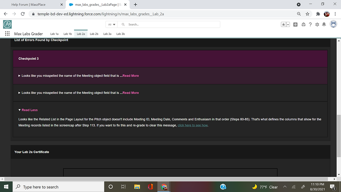
Task: Open Global Actions plus icon
Action: coord(295,25)
